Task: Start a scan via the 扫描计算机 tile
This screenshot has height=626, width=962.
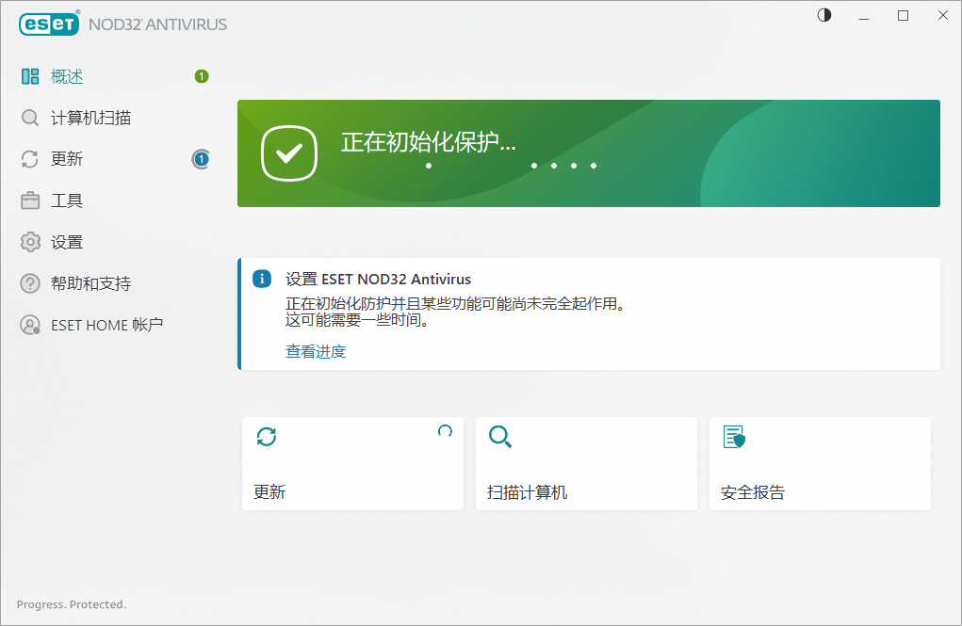Action: coord(586,463)
